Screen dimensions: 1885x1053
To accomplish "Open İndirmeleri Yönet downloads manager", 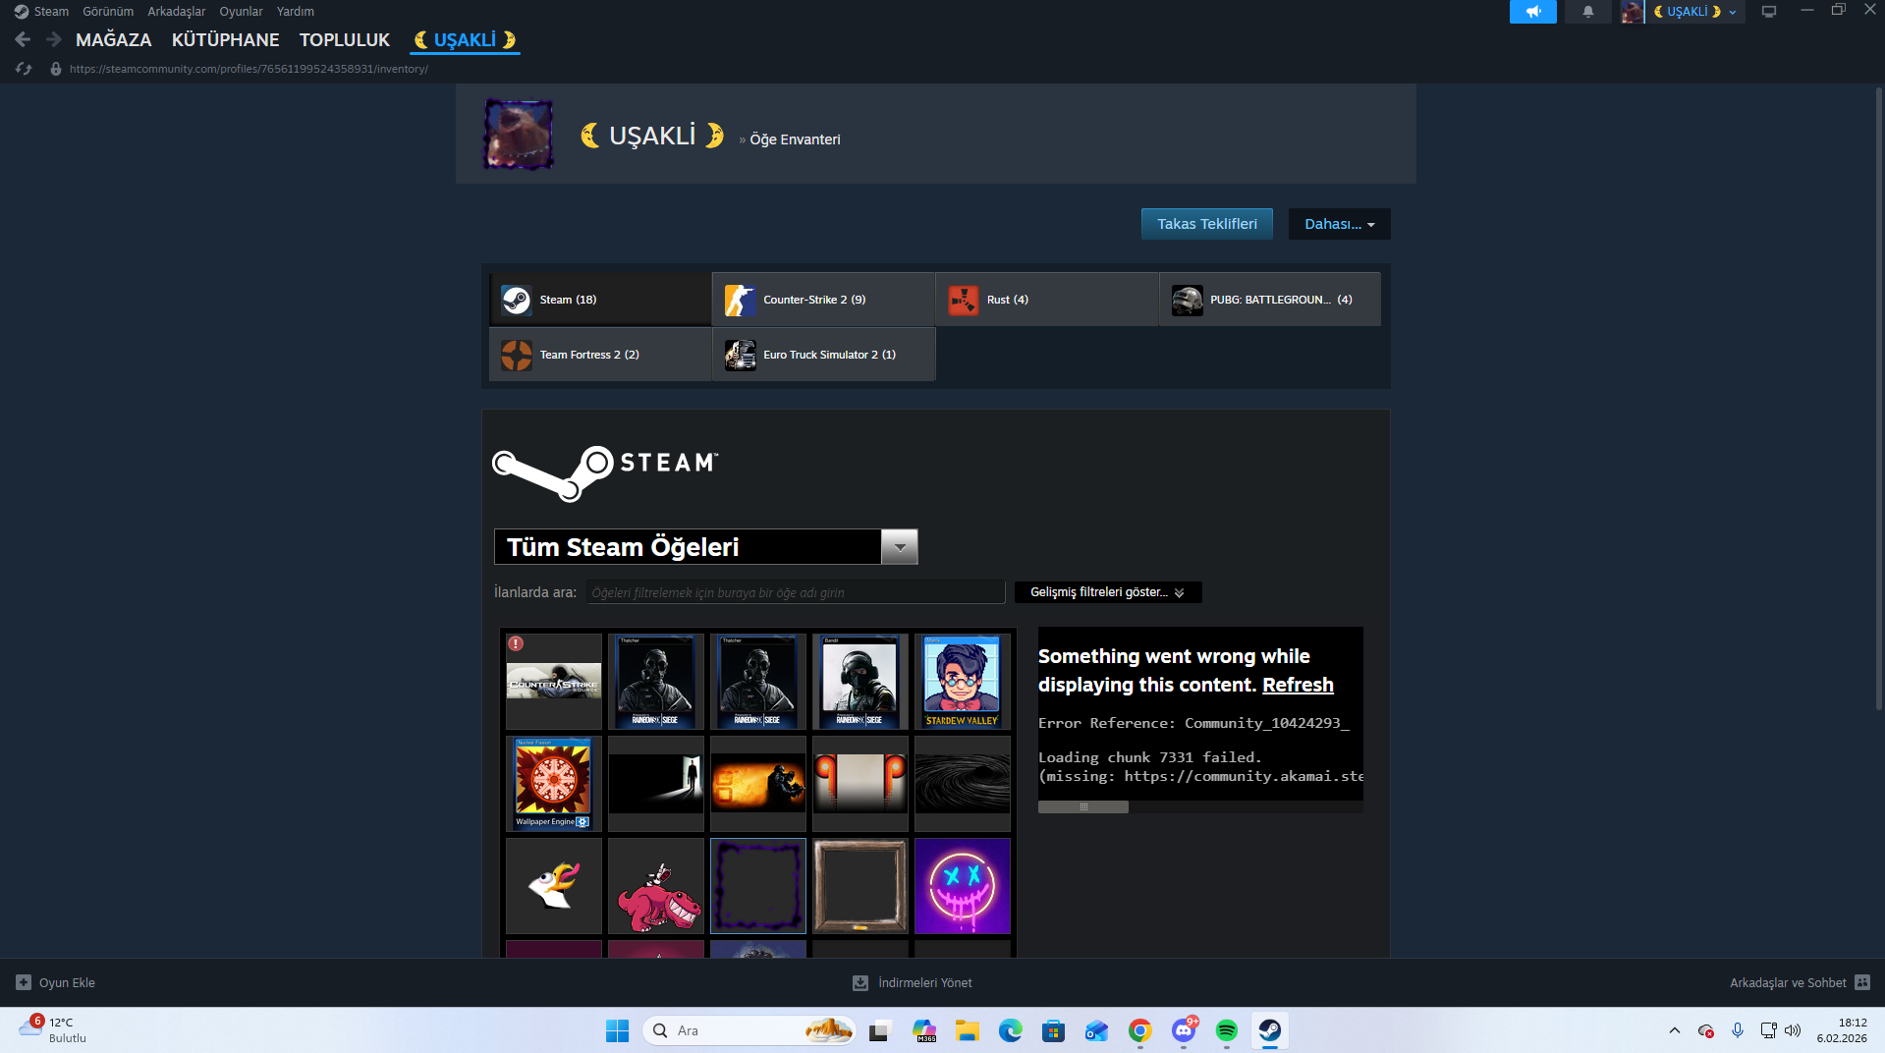I will coord(913,982).
